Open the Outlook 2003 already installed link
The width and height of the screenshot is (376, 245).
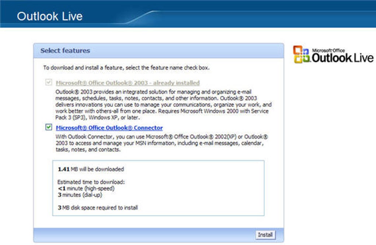128,83
